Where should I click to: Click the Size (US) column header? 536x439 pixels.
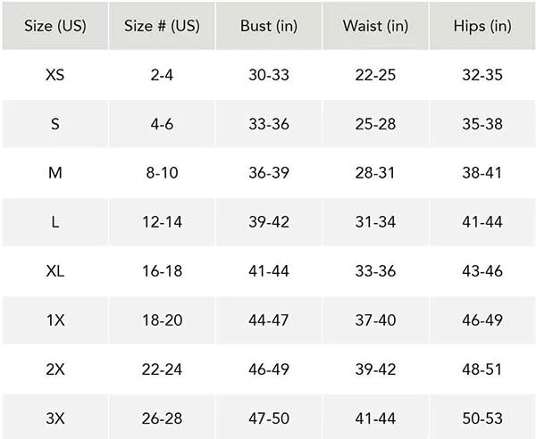pyautogui.click(x=54, y=26)
